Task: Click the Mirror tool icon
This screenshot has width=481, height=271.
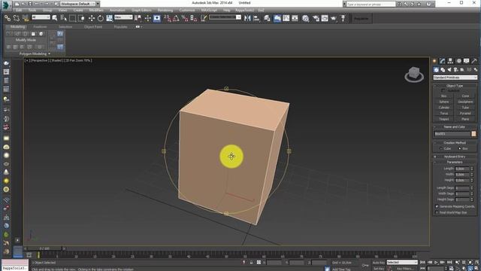Action: point(247,18)
